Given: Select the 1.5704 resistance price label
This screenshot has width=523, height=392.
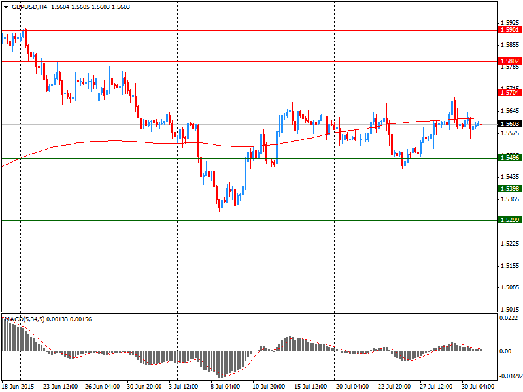Looking at the screenshot, I should 509,93.
